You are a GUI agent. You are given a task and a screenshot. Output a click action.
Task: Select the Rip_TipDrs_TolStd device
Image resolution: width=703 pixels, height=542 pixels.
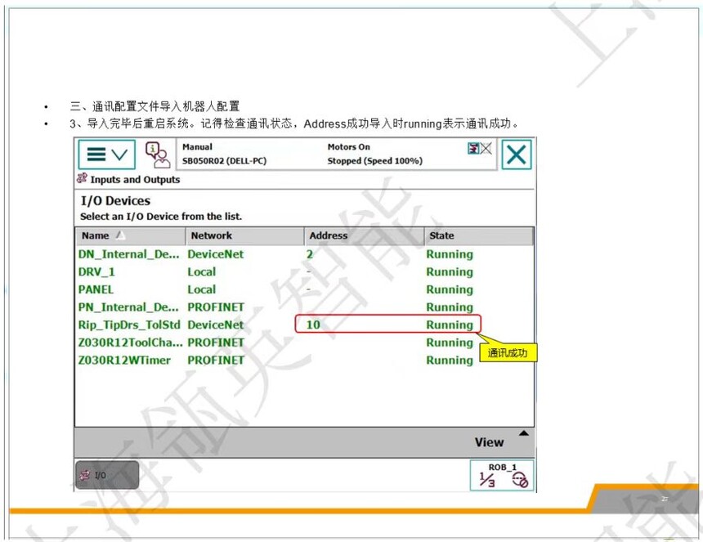pos(304,325)
